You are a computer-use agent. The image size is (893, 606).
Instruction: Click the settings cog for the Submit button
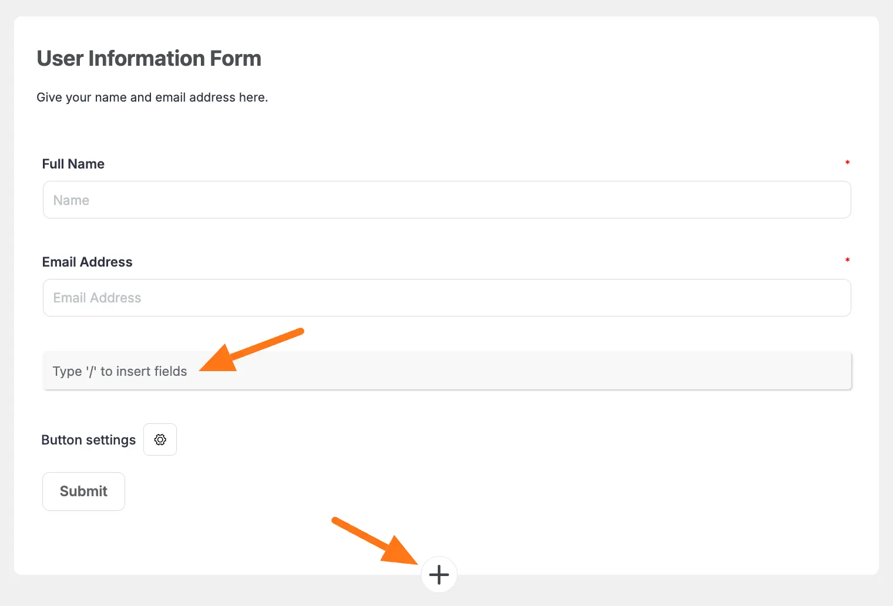160,439
